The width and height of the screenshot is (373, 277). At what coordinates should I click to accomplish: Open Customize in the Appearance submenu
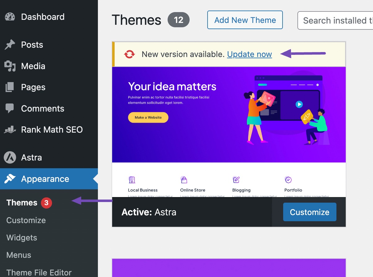[x=26, y=220]
